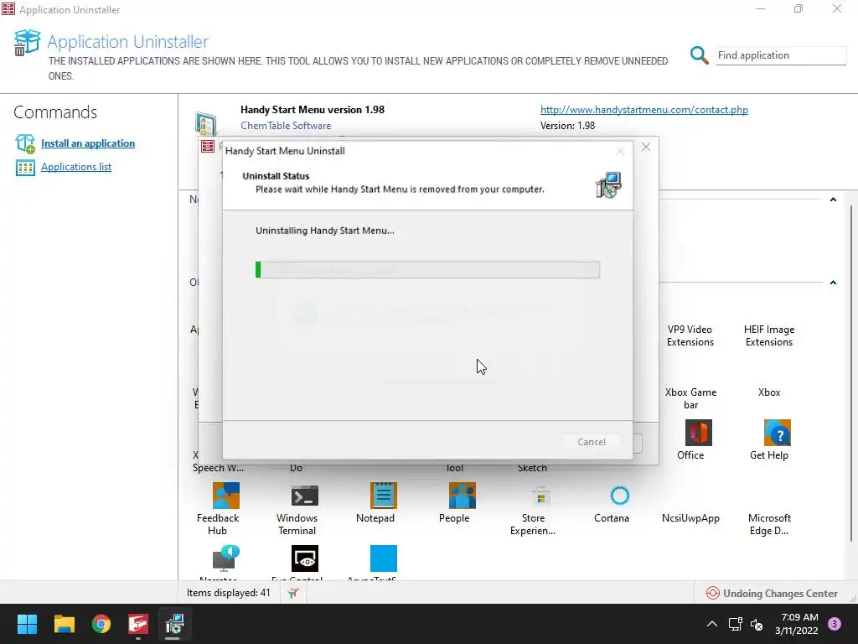858x644 pixels.
Task: Click Items displayed: 41 status text
Action: (x=228, y=593)
